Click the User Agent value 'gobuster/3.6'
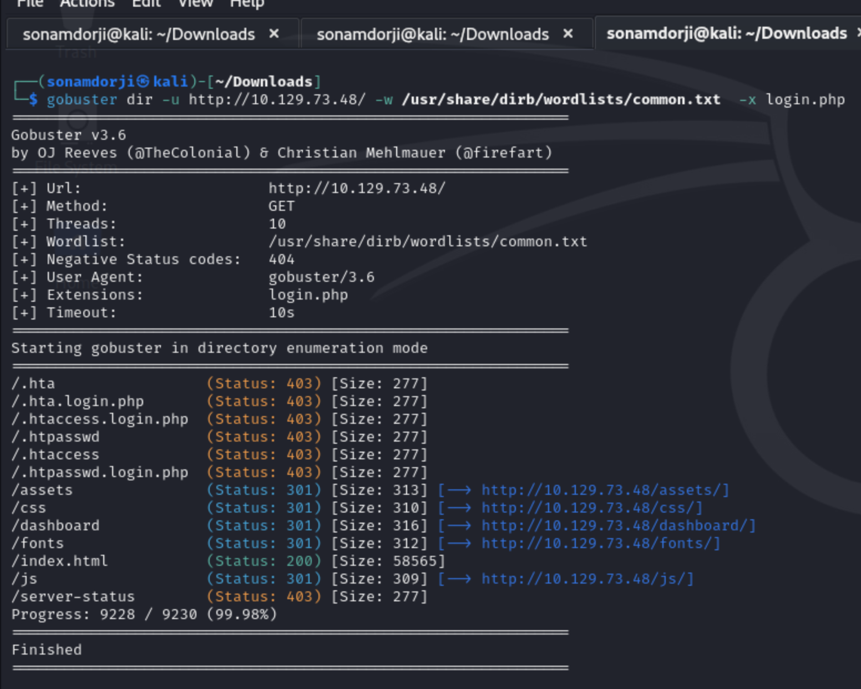Image resolution: width=861 pixels, height=689 pixels. 321,277
